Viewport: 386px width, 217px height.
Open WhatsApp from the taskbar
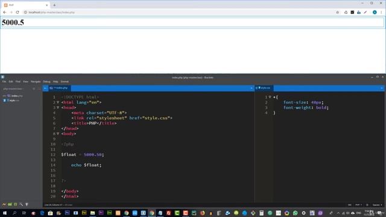(x=296, y=213)
